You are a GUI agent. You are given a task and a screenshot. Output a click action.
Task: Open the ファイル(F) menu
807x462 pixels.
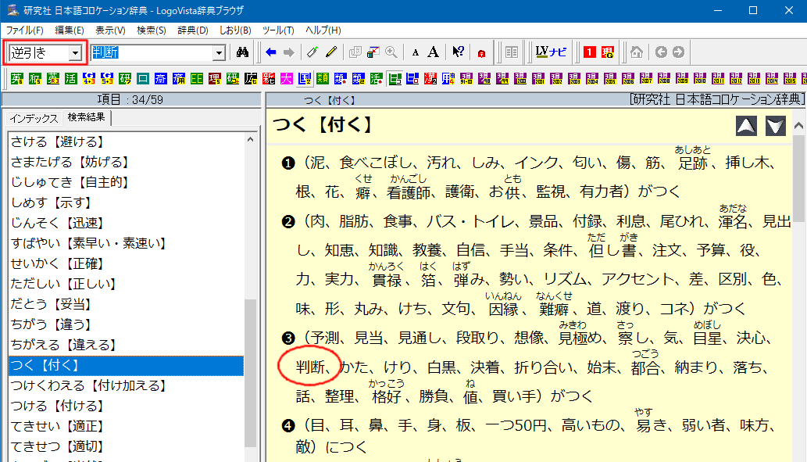pos(25,30)
